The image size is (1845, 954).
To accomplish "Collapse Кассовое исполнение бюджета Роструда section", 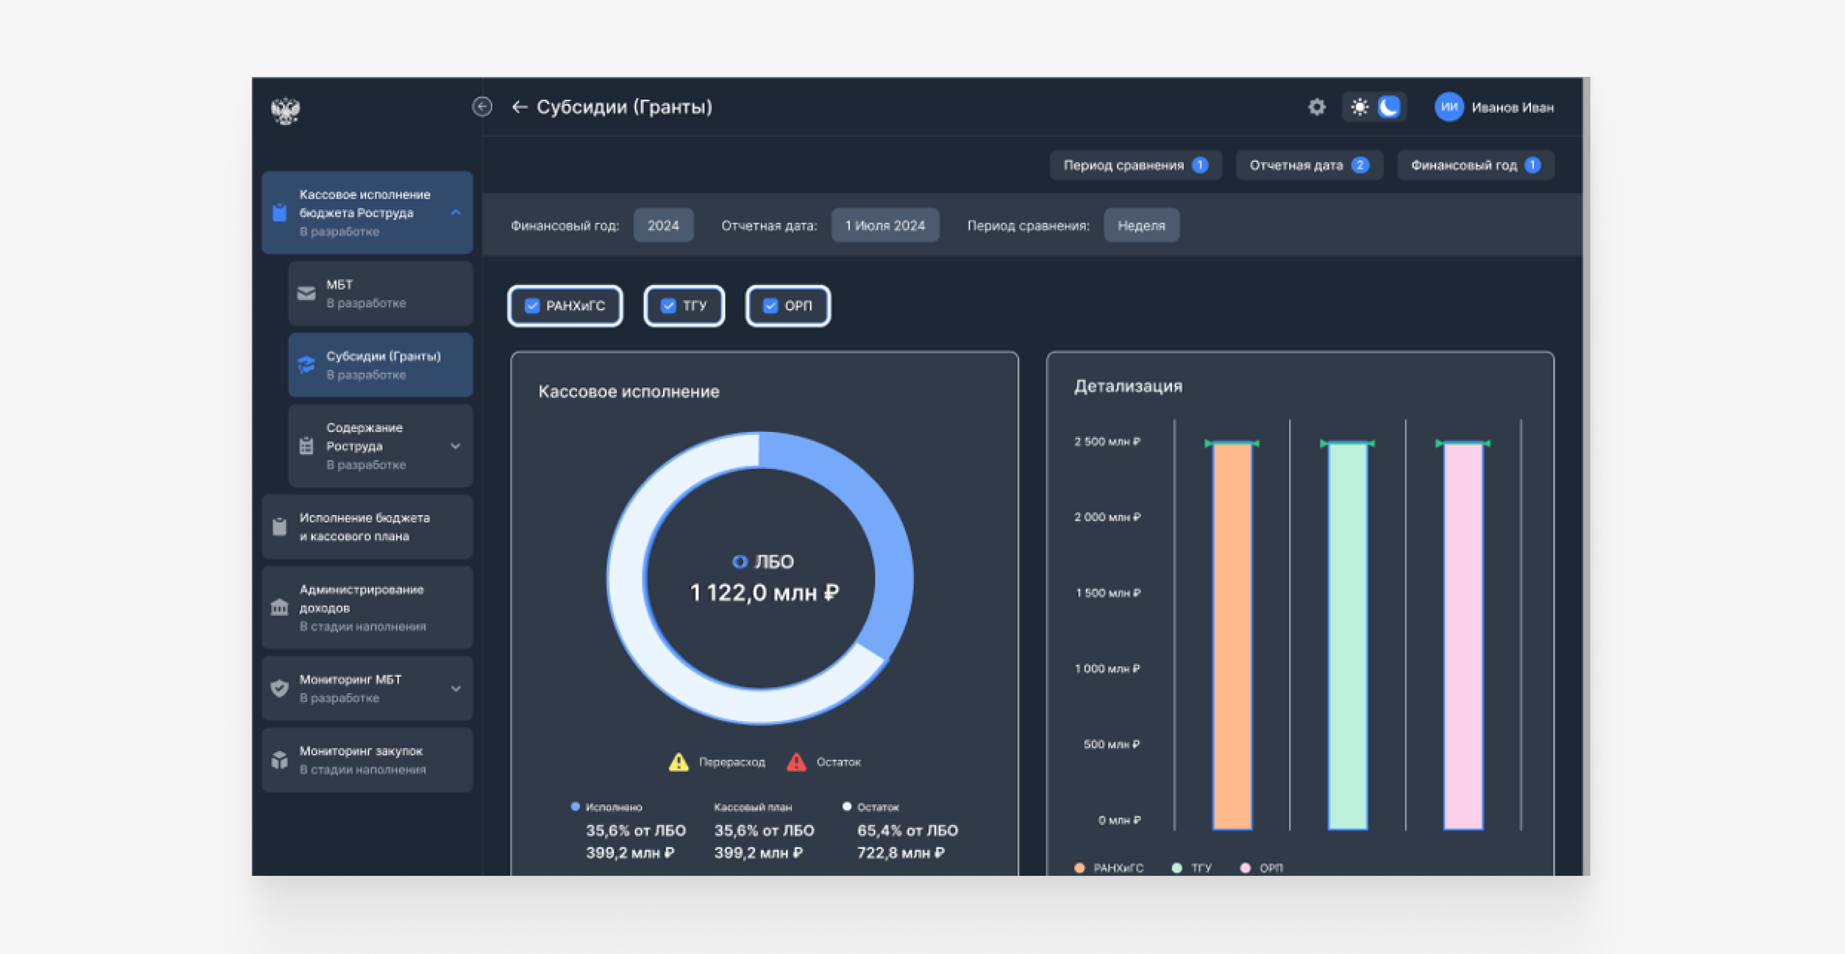I will (456, 213).
